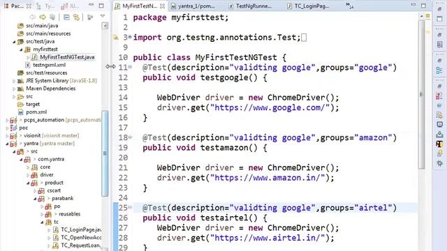Expand Maven Dependencies node

click(x=14, y=89)
